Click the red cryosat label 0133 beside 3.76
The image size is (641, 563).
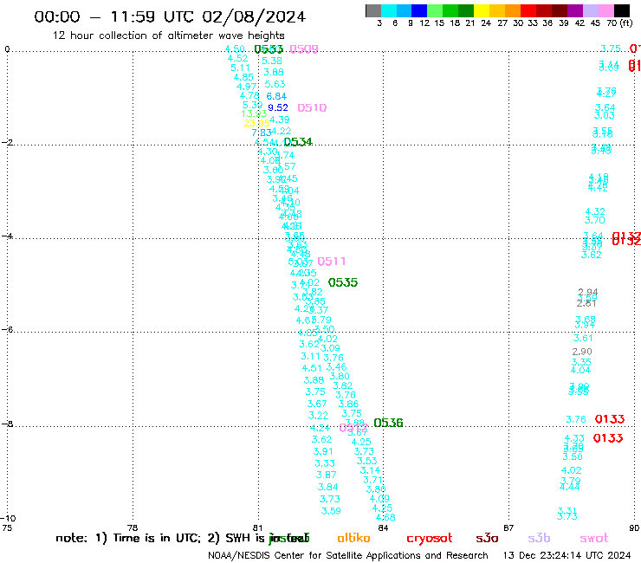pyautogui.click(x=610, y=419)
